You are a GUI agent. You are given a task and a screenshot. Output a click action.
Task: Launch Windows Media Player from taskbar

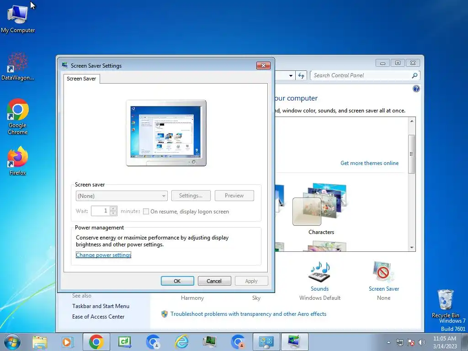pos(67,342)
